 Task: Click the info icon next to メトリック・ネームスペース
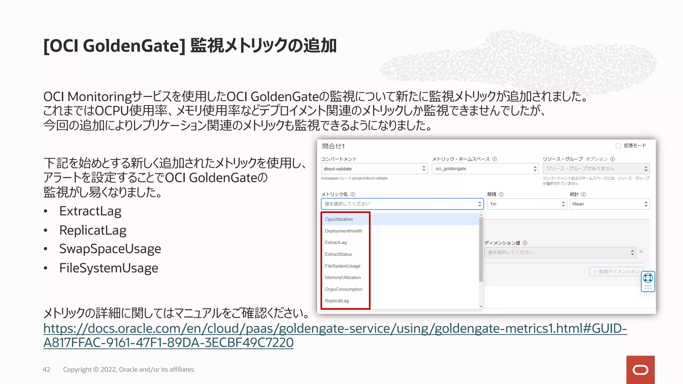[495, 159]
